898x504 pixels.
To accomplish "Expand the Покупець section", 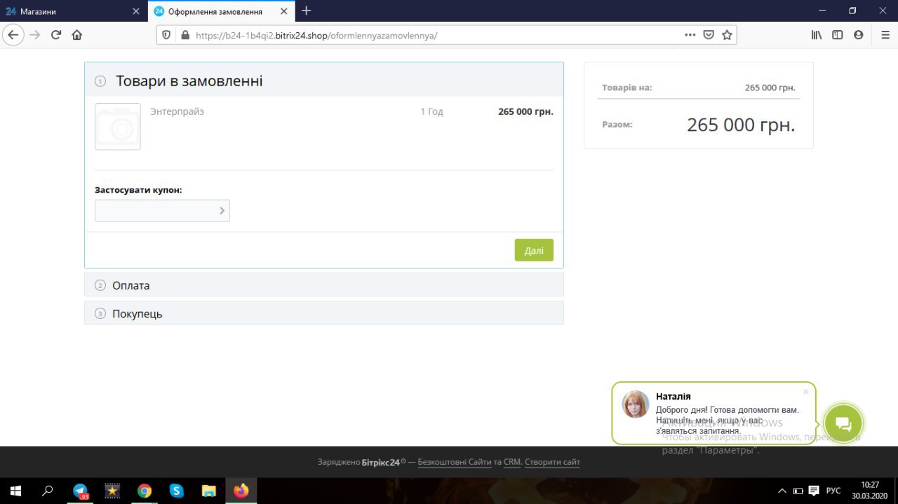I will [324, 313].
